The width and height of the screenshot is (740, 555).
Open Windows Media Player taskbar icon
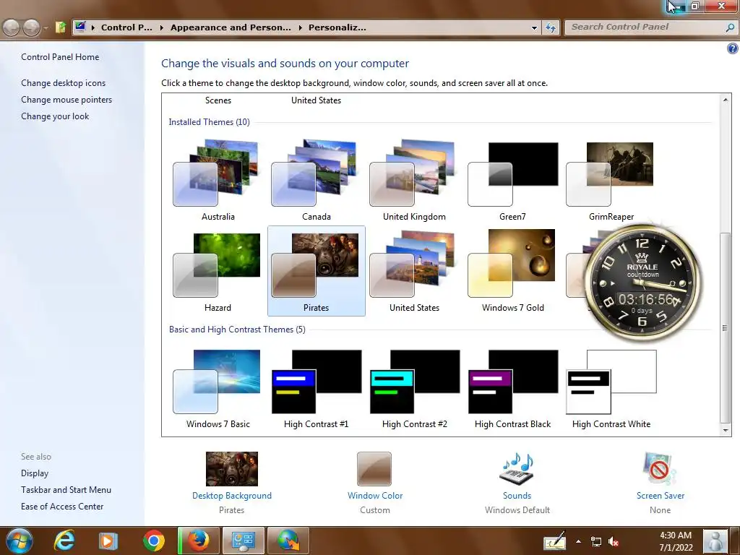(x=108, y=541)
